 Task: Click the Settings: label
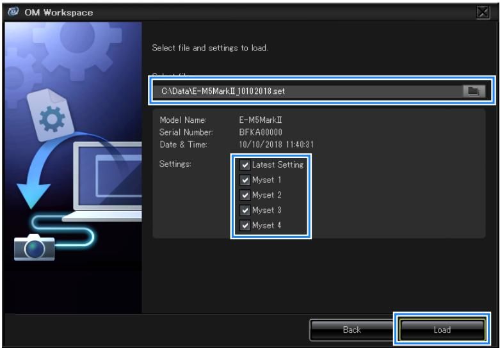pos(175,164)
